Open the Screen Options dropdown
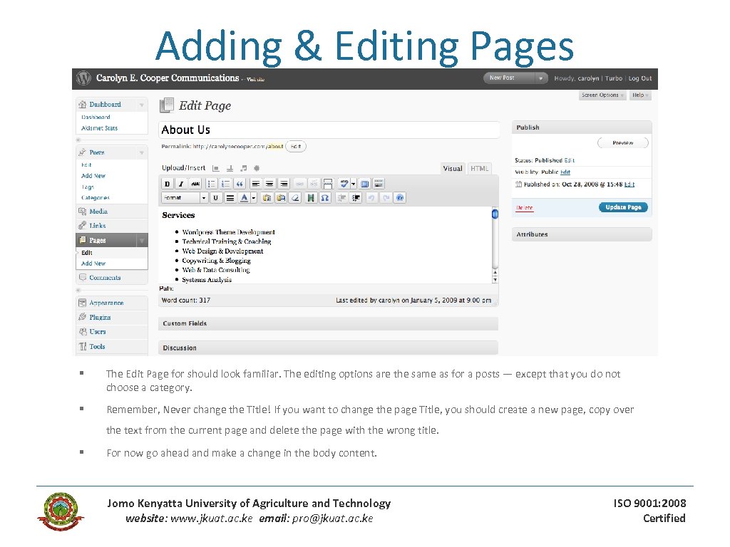The image size is (730, 547). (x=602, y=95)
